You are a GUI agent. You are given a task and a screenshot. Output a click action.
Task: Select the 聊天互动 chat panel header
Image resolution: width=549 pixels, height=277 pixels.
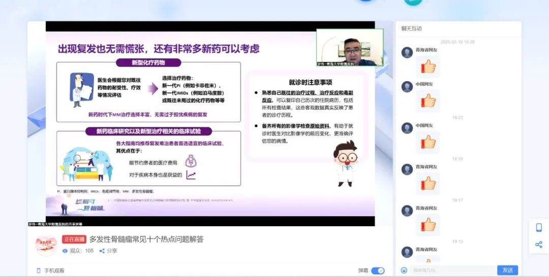(x=411, y=28)
